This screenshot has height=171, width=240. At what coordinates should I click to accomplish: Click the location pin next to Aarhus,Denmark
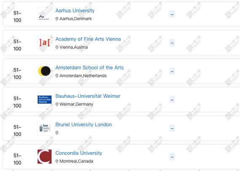pyautogui.click(x=57, y=19)
